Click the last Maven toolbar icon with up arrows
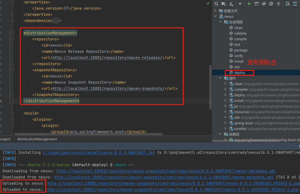 (295, 4)
